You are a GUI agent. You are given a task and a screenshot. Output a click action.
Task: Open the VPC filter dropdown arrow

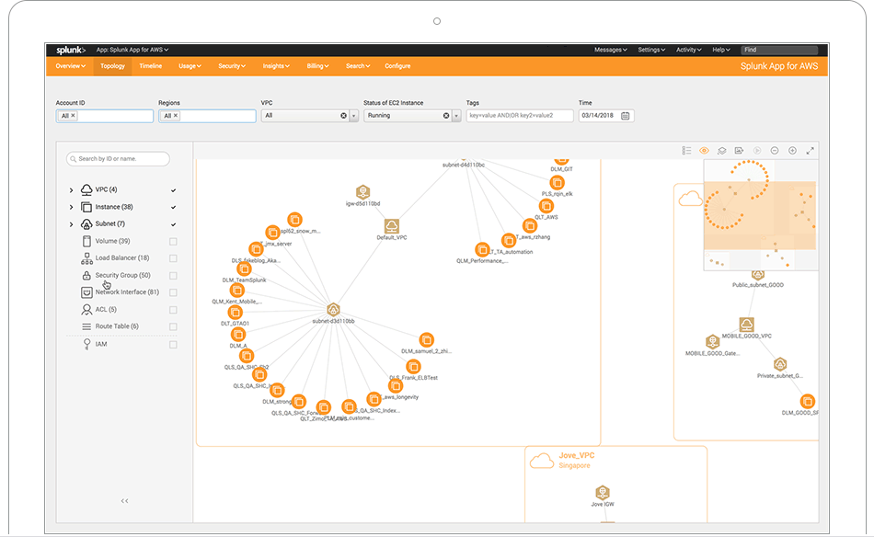[x=354, y=116]
